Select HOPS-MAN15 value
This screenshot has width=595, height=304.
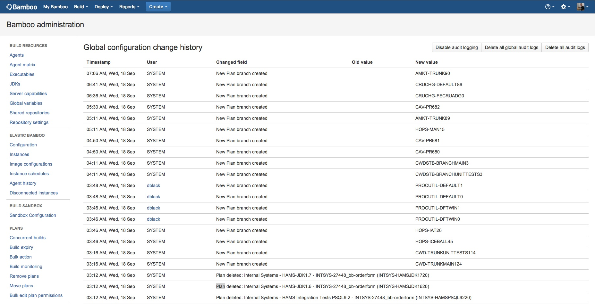pos(430,129)
